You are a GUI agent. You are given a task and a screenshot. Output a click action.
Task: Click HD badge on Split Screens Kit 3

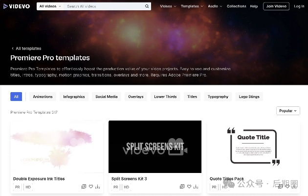coord(126,187)
